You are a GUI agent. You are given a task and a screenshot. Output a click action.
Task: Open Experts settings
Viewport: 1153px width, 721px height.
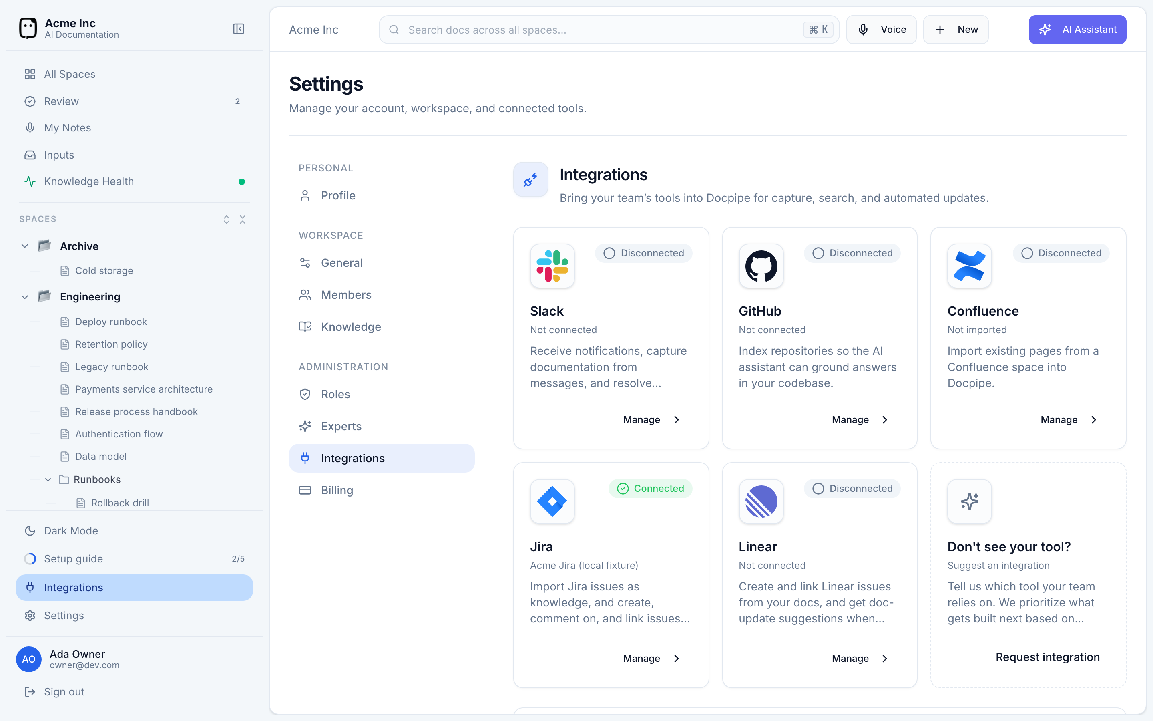[x=382, y=426]
